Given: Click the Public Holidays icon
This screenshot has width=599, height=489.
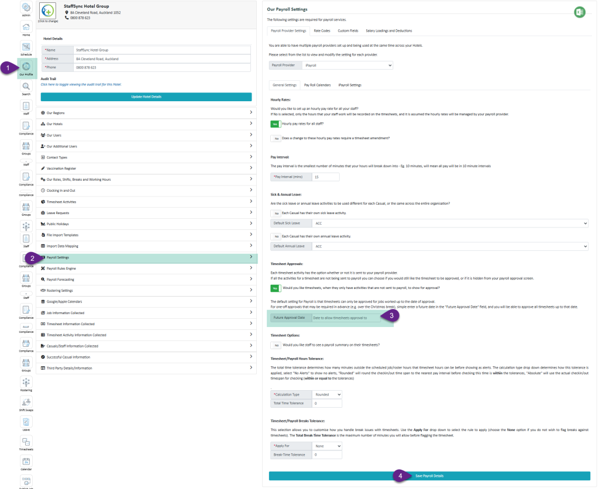Looking at the screenshot, I should (43, 224).
